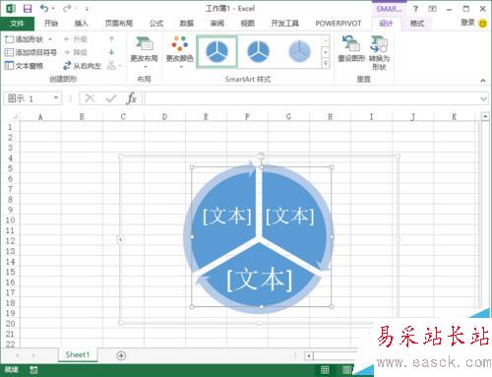The image size is (492, 377).
Task: Open the 更改颜色 change colors menu
Action: [179, 52]
